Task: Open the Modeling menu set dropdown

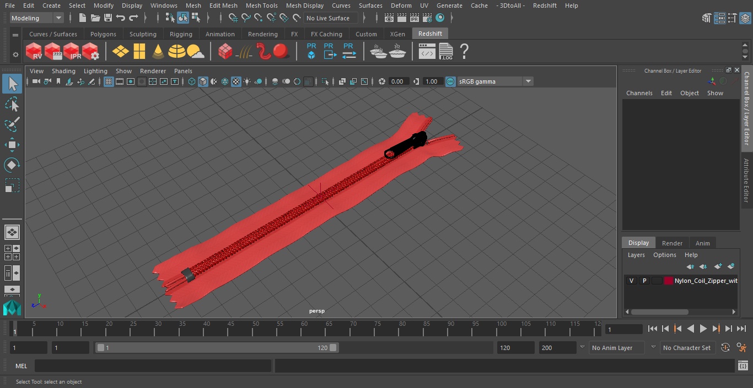Action: click(37, 18)
